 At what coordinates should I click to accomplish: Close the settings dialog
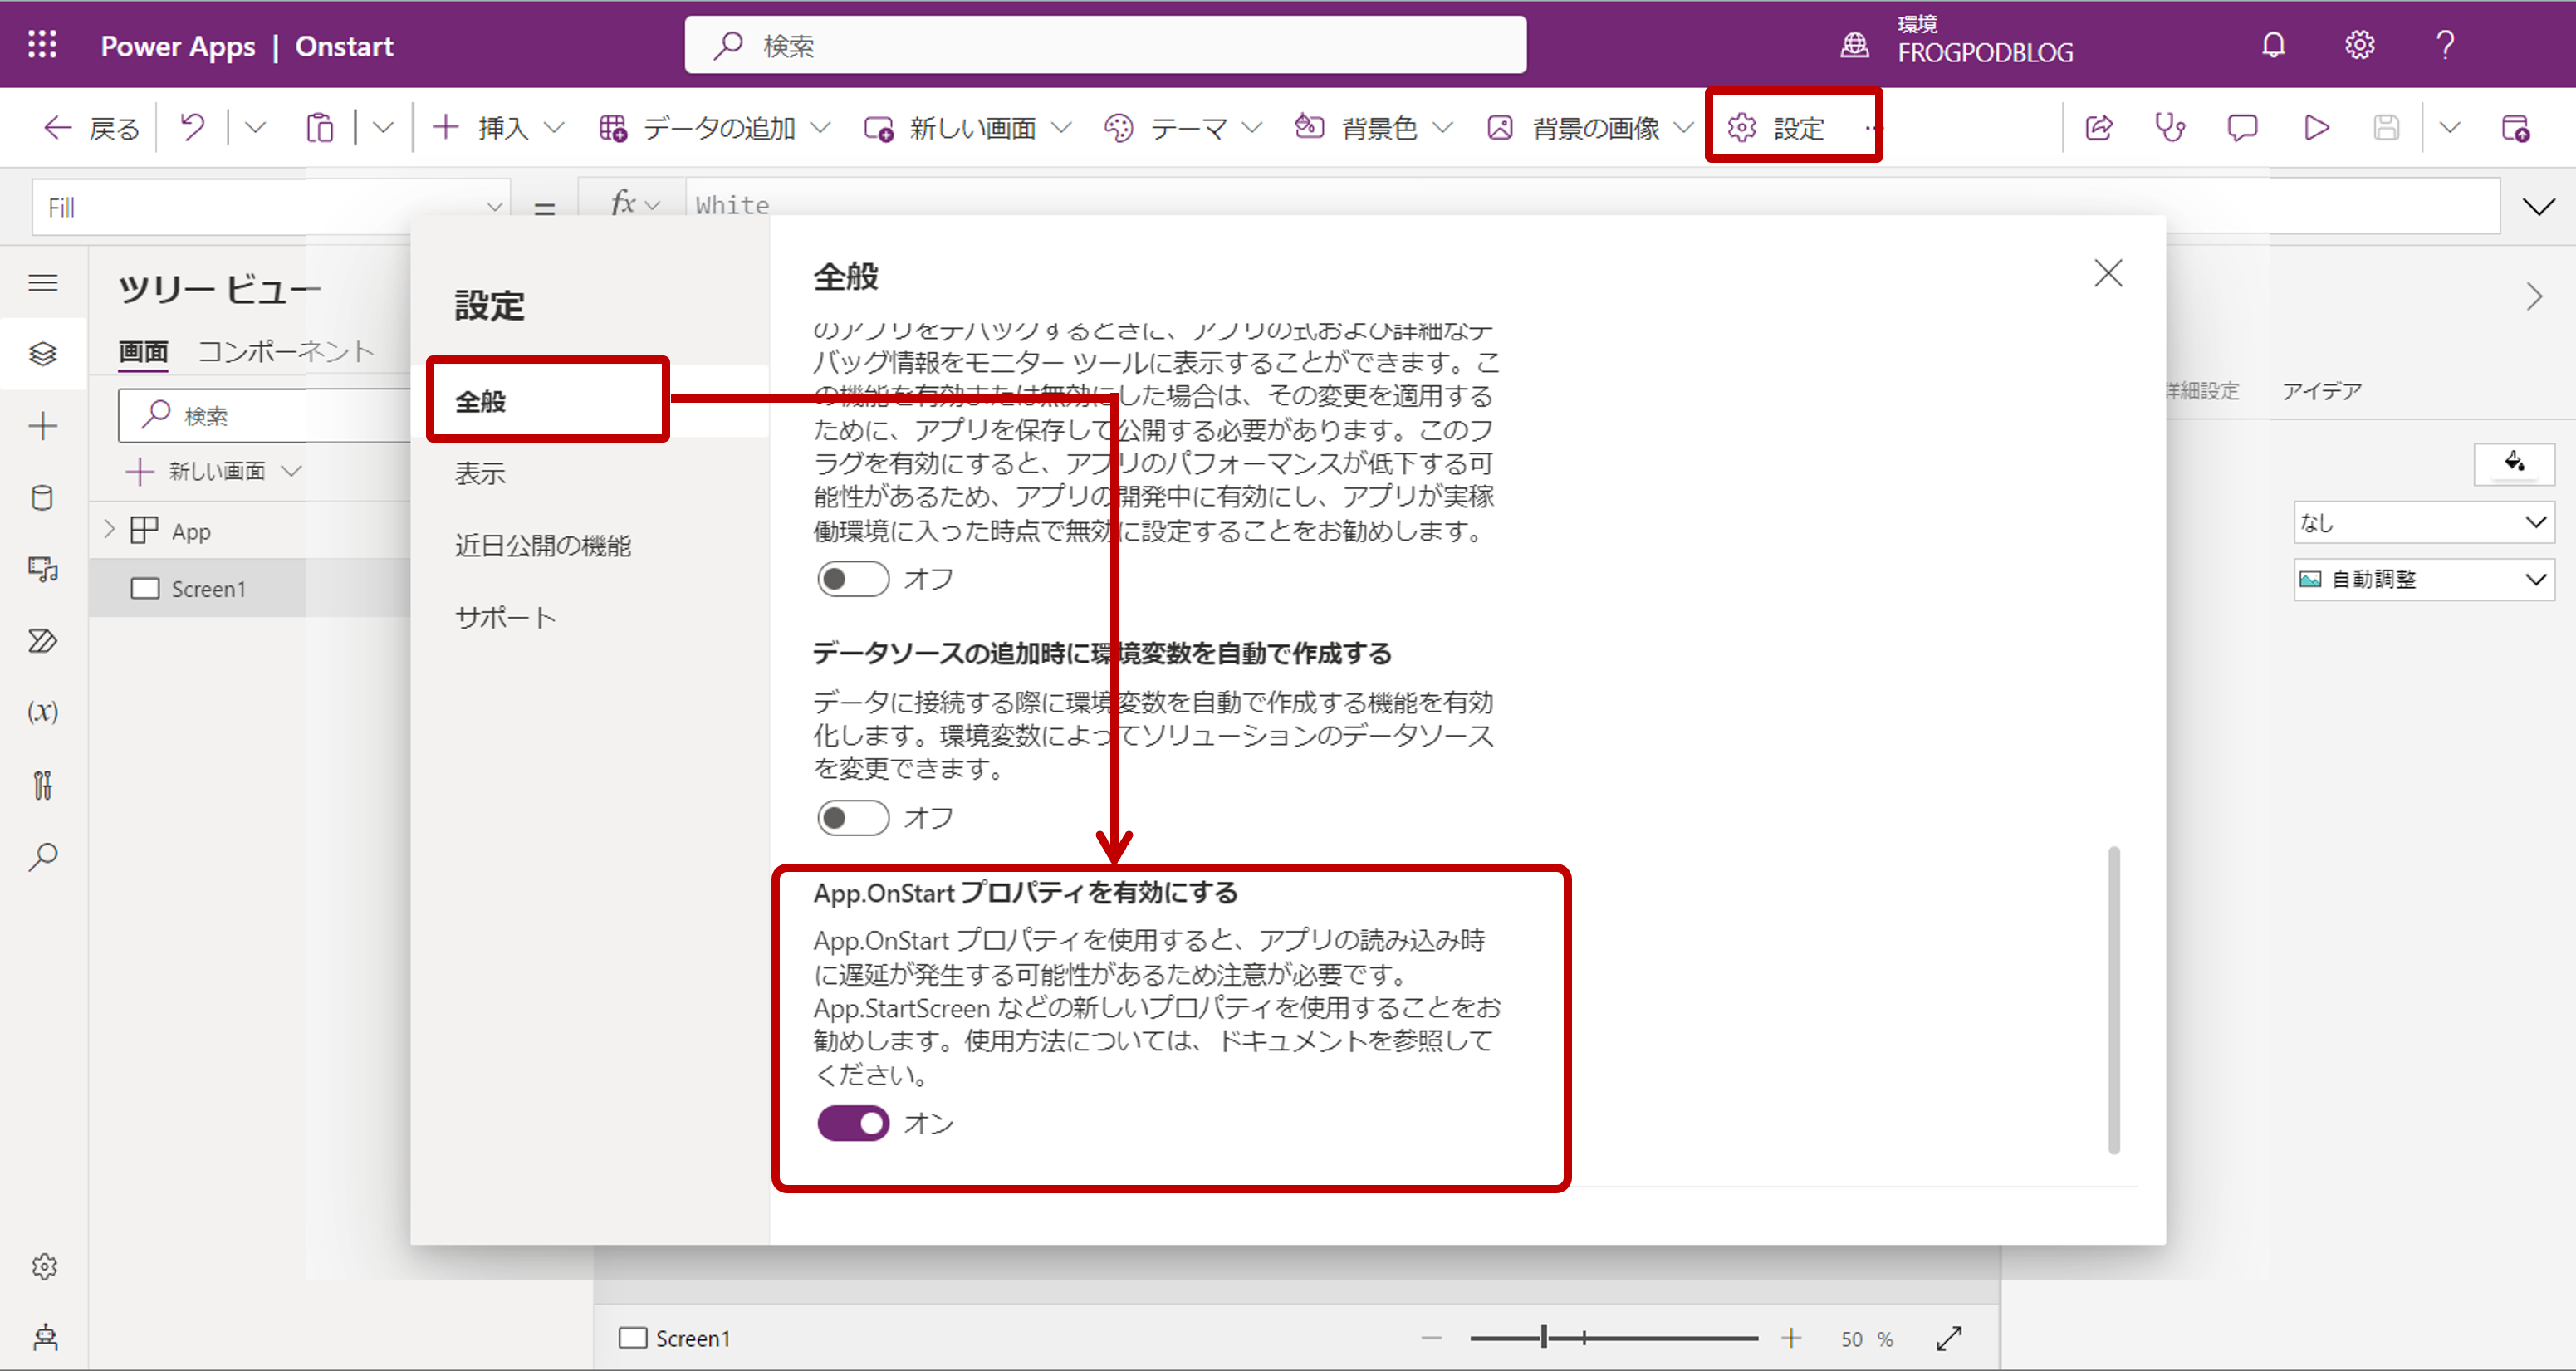2108,273
